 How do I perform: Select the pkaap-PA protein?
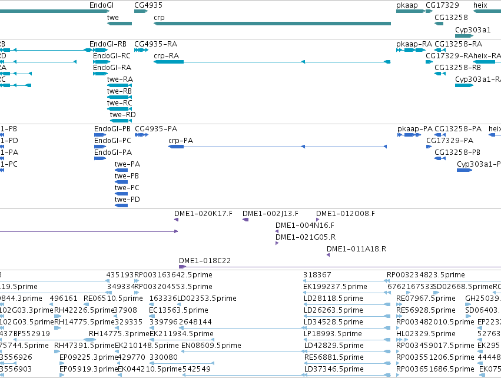(x=409, y=135)
